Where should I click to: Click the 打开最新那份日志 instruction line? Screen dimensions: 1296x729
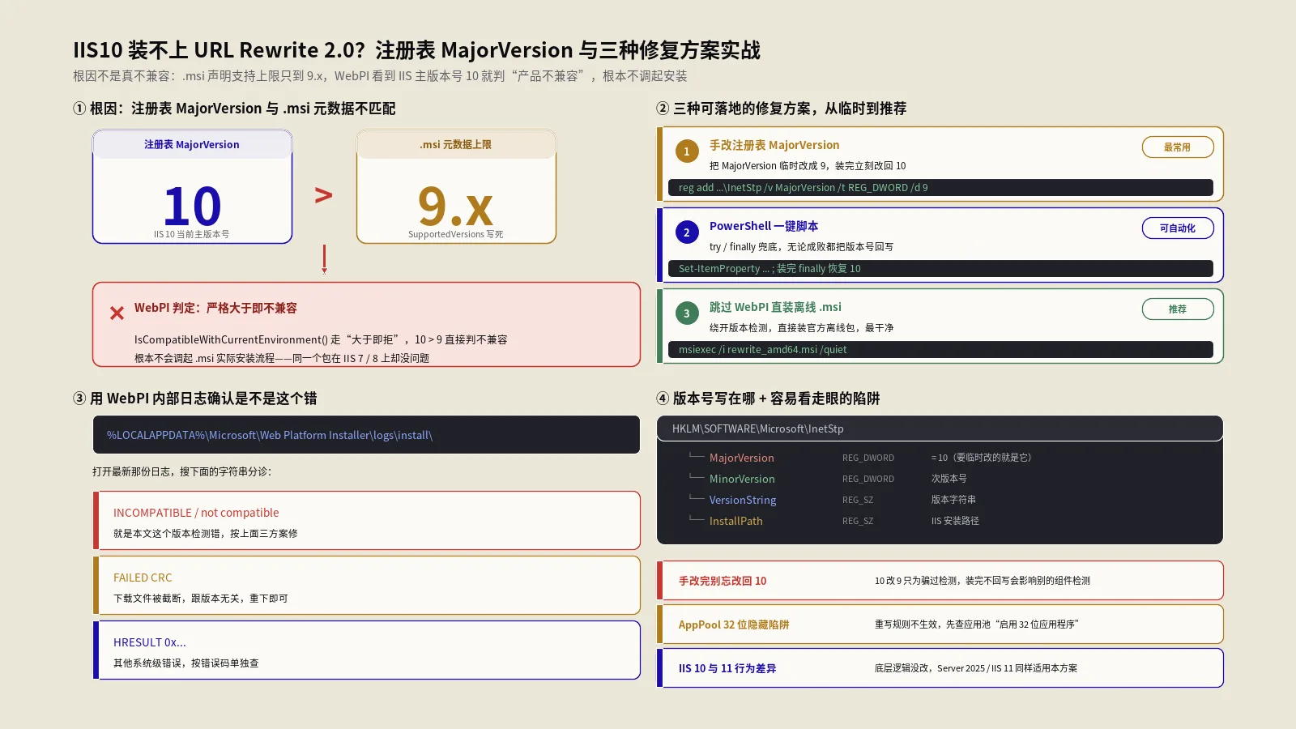(x=181, y=471)
